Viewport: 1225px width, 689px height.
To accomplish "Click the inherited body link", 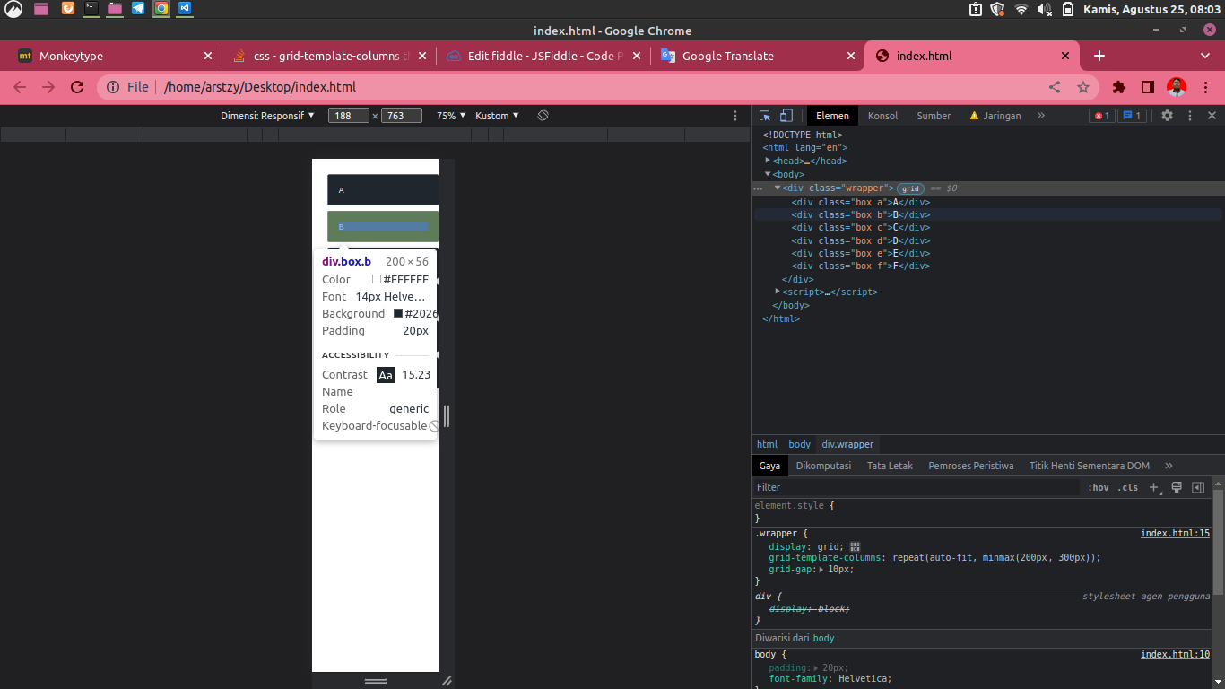I will click(x=823, y=638).
